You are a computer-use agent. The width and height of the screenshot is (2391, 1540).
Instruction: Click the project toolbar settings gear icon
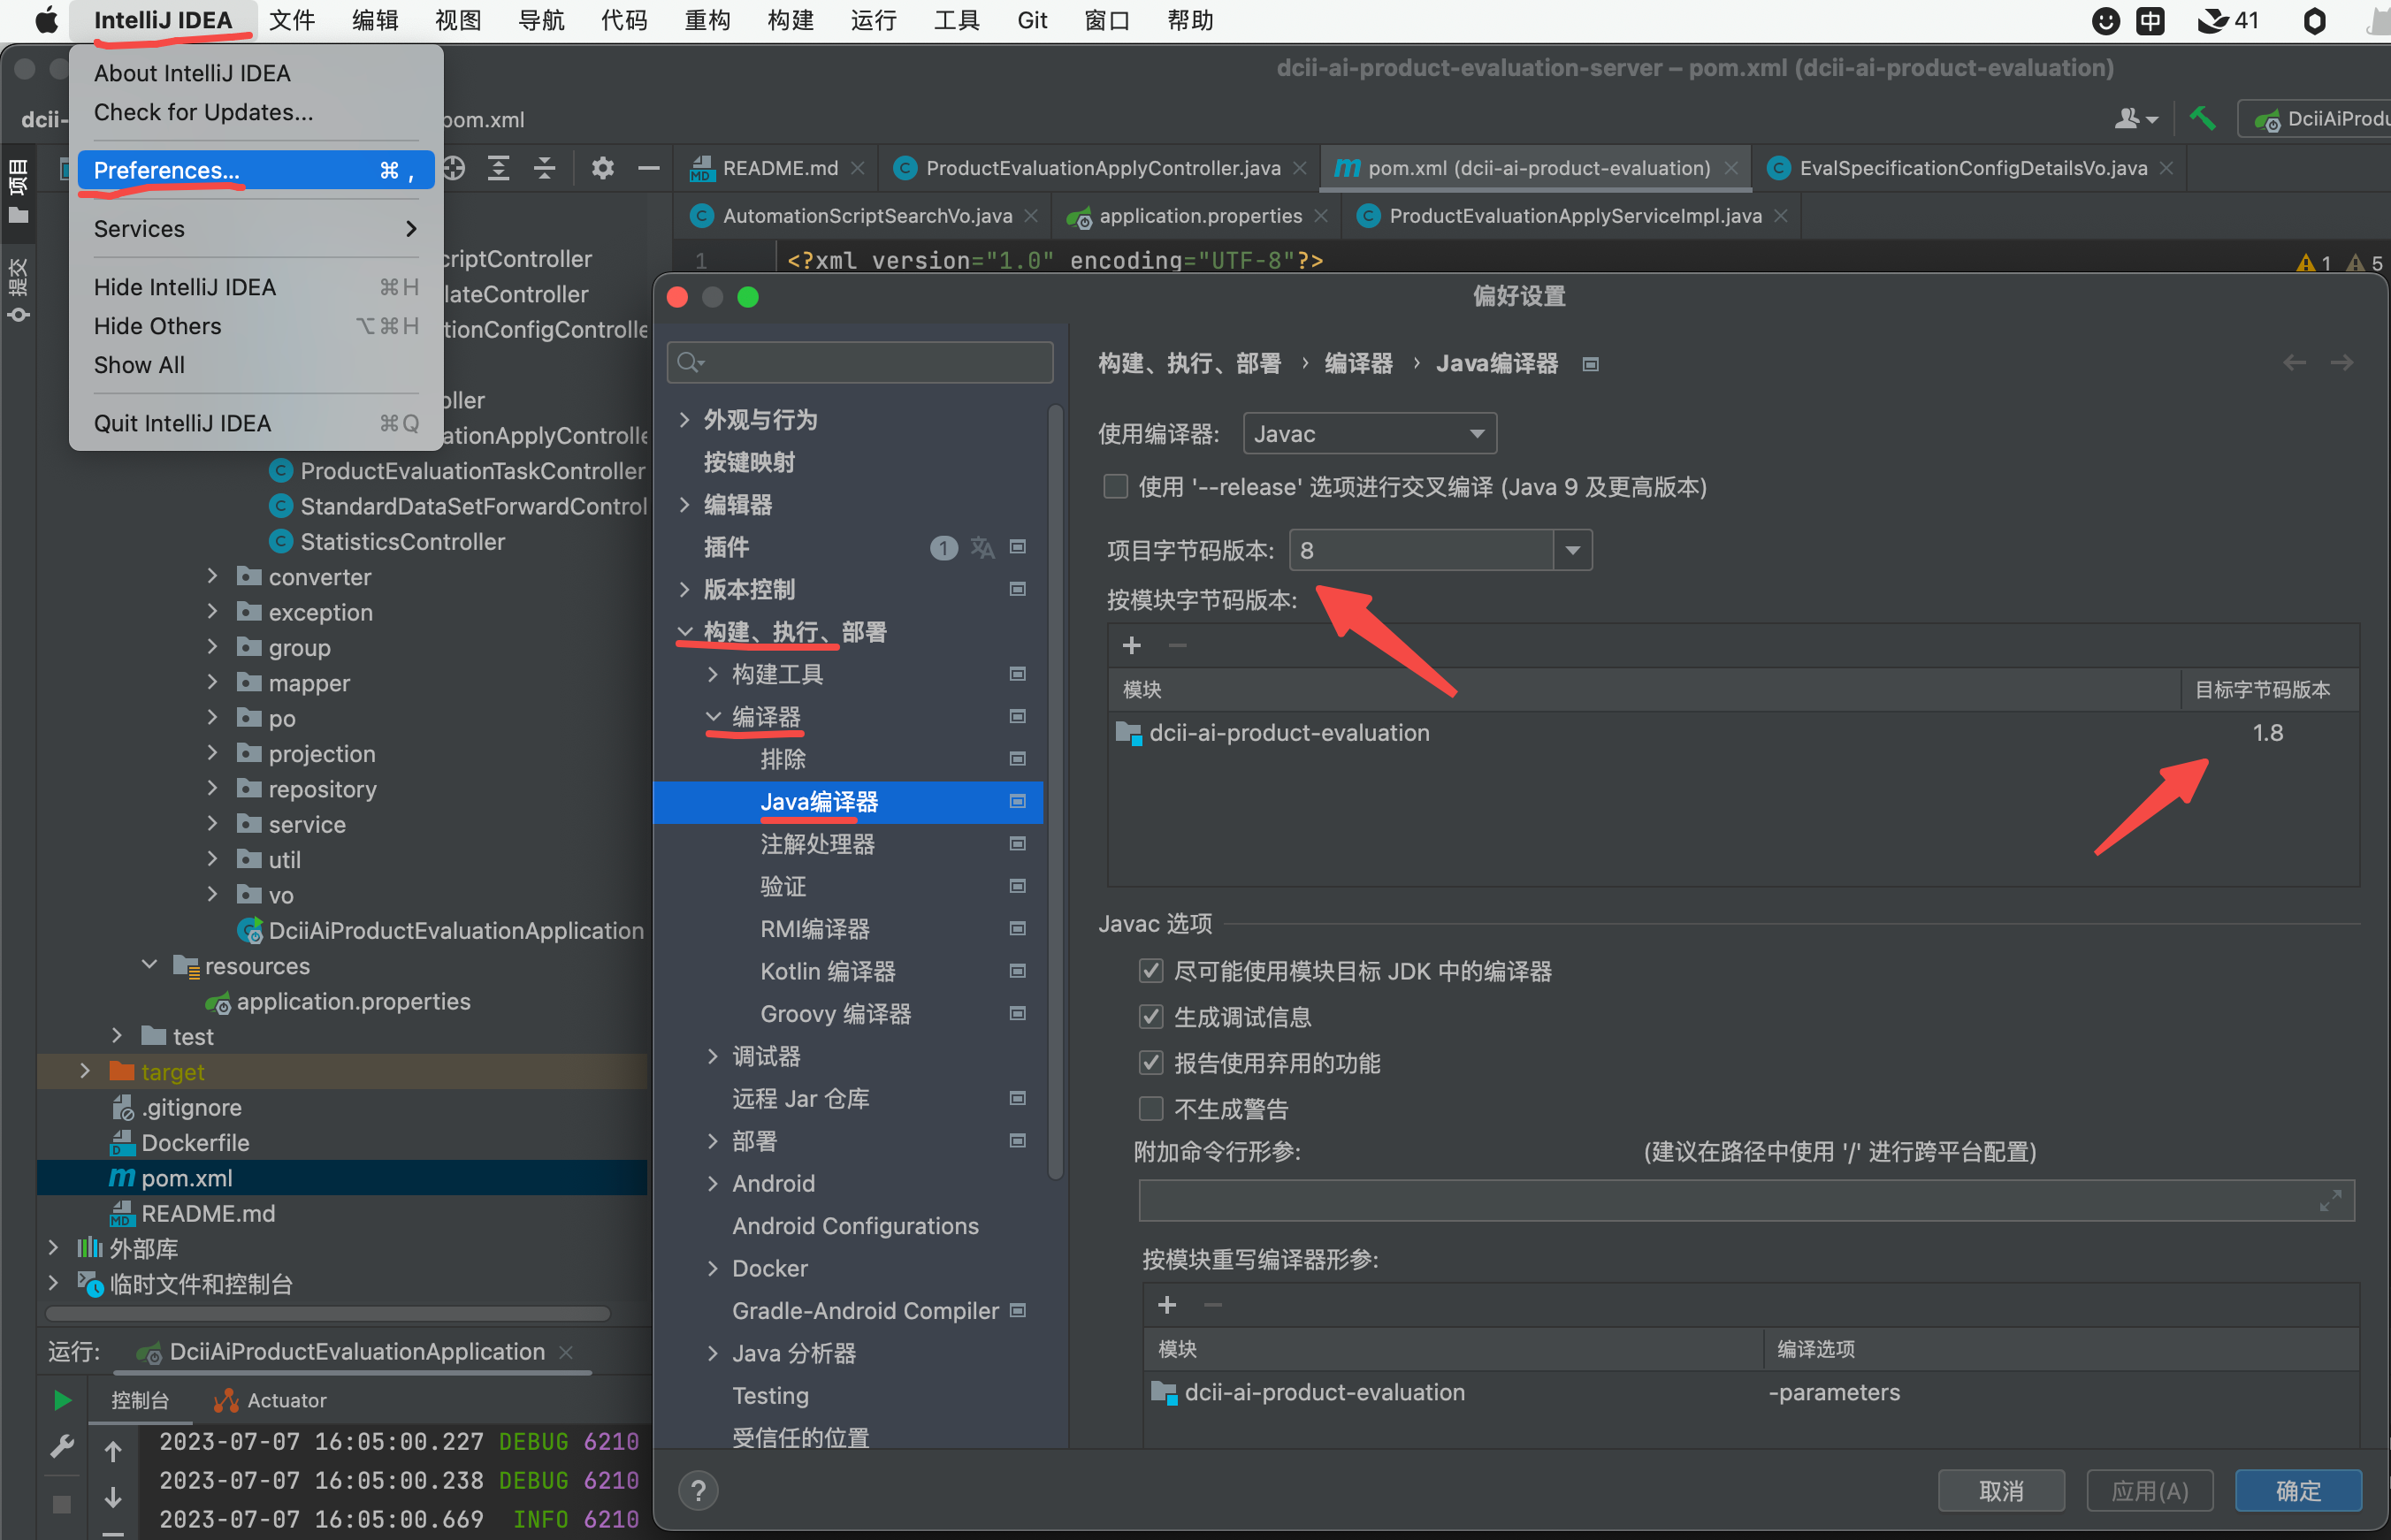(601, 168)
